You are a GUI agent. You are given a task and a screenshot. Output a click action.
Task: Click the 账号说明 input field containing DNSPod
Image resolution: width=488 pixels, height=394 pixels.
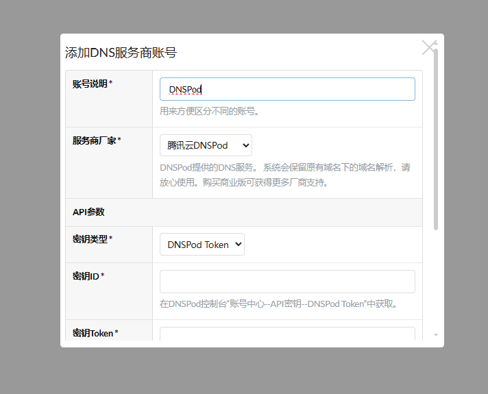pyautogui.click(x=287, y=89)
